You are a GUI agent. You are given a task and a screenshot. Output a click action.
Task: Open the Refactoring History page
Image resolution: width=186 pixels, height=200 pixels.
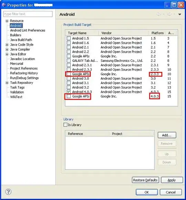pos(24,73)
